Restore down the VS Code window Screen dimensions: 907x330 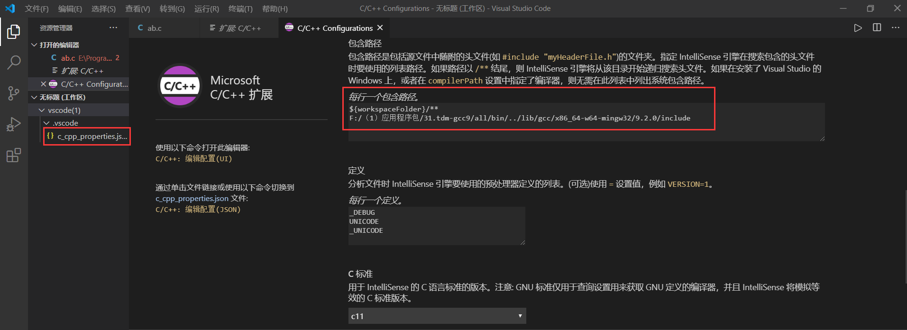coord(870,8)
